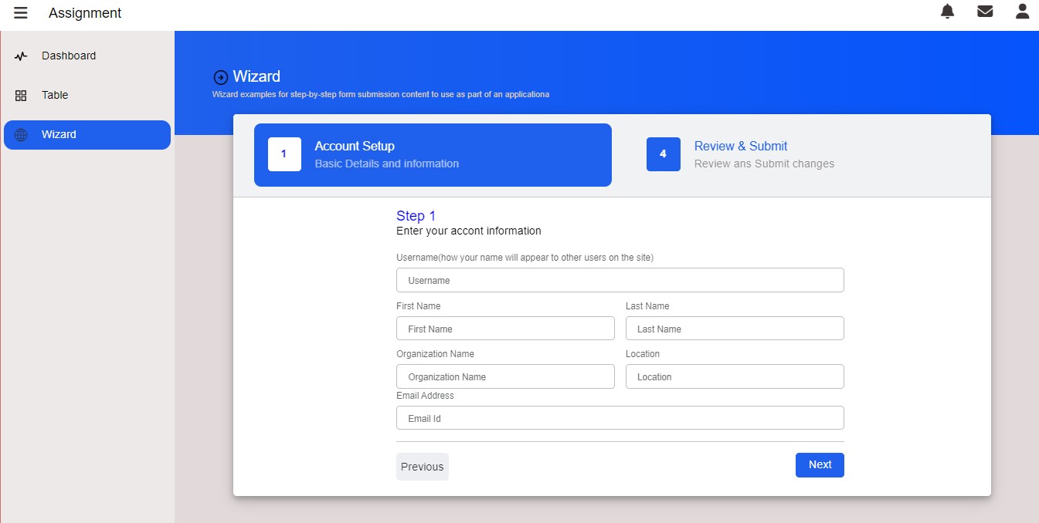Focus the Location input field
Viewport: 1039px width, 523px height.
click(x=735, y=376)
